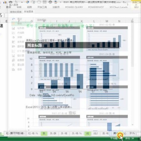Switch to 所有图表 tab in Insert Chart dialog
Image resolution: width=141 pixels, height=141 pixels.
click(28, 11)
